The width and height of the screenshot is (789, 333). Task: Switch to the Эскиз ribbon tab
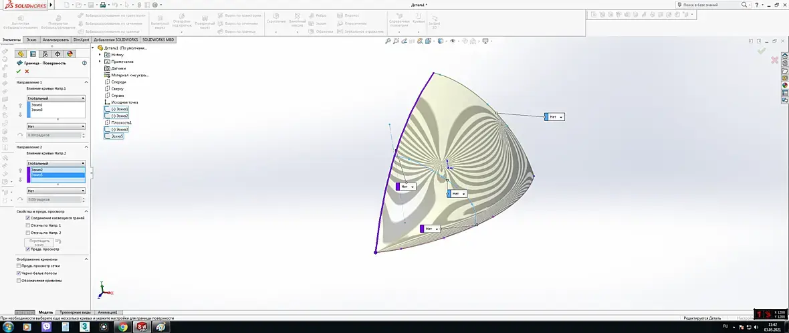coord(31,39)
